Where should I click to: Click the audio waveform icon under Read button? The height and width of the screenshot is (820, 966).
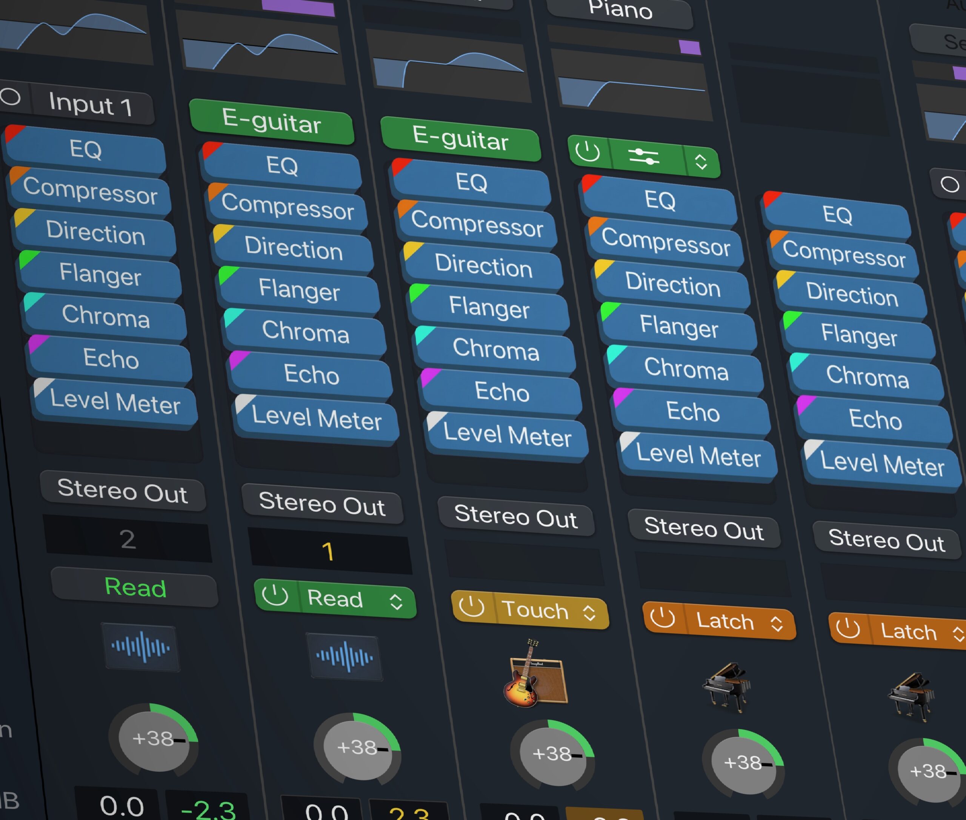click(345, 657)
